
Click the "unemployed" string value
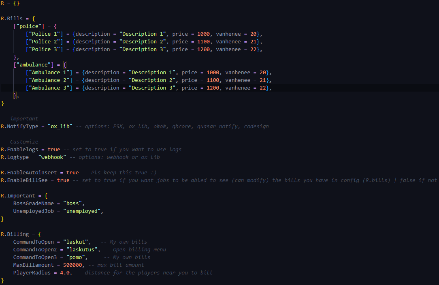[x=82, y=211]
